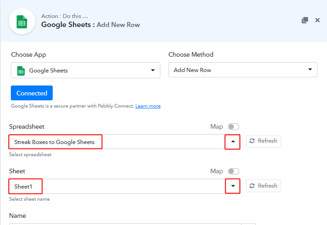Refresh the Spreadsheet list
This screenshot has height=225, width=327.
click(263, 141)
